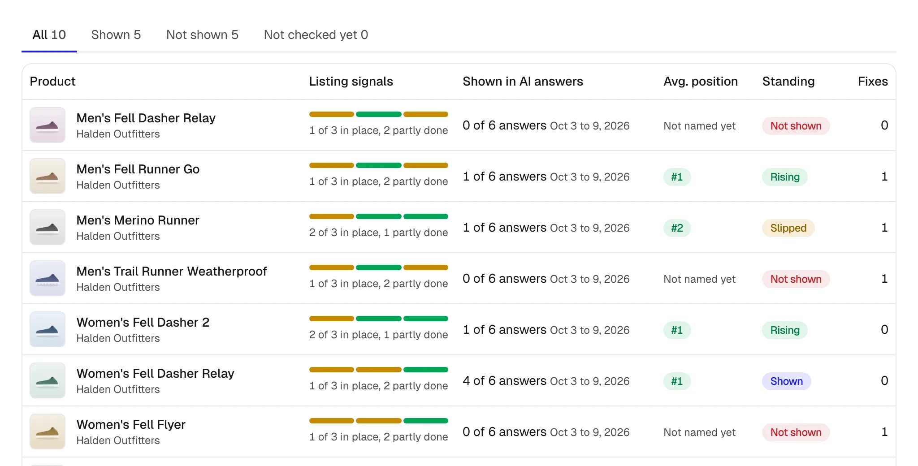
Task: Open the Men's Merino Runner product name
Action: coord(138,220)
